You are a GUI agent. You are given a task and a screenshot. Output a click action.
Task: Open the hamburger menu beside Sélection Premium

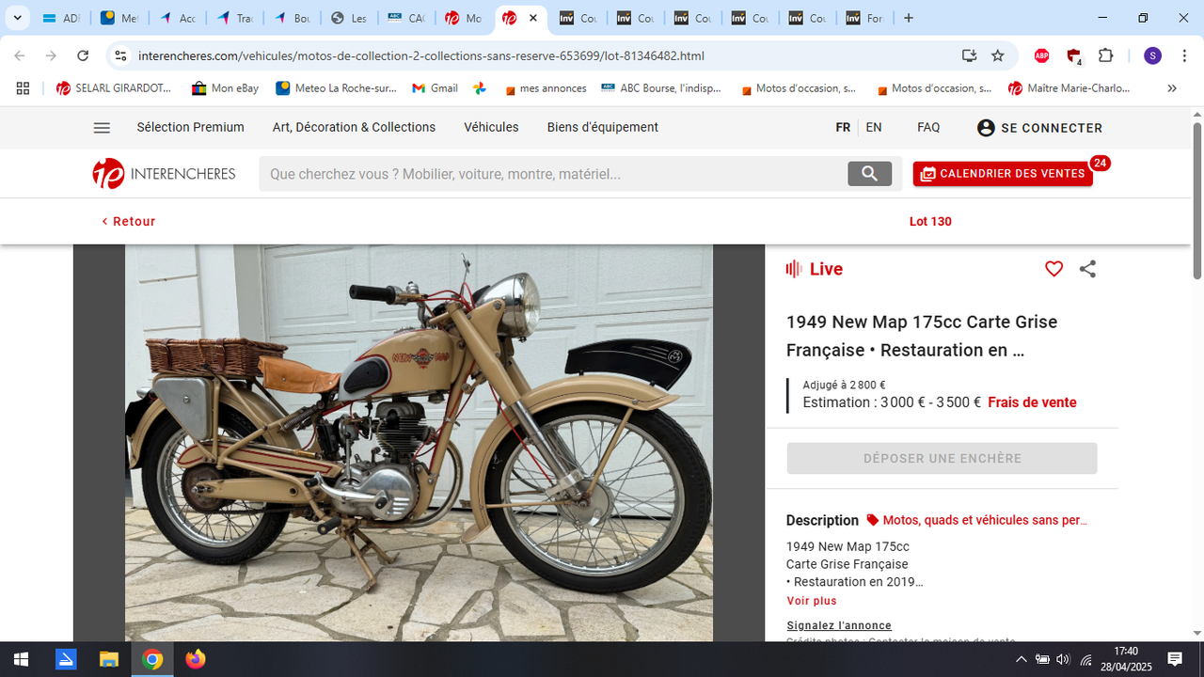click(x=103, y=128)
